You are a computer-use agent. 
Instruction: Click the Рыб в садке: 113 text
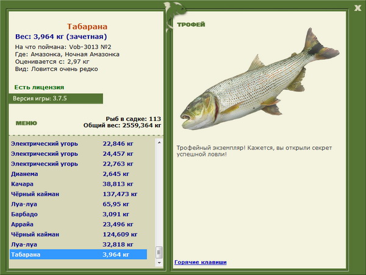click(133, 119)
